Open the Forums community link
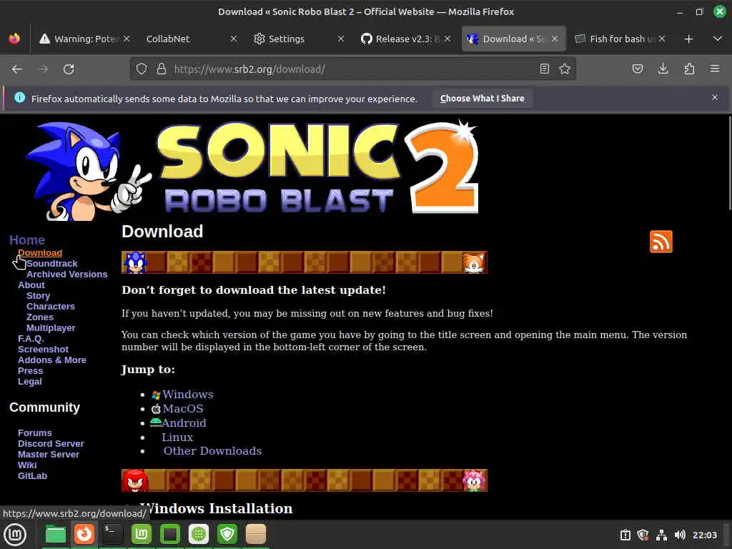The height and width of the screenshot is (549, 732). pos(34,432)
